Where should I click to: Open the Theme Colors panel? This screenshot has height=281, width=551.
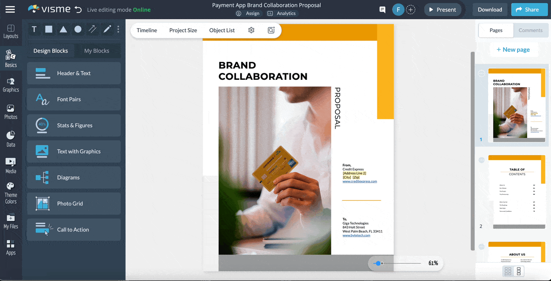click(11, 190)
